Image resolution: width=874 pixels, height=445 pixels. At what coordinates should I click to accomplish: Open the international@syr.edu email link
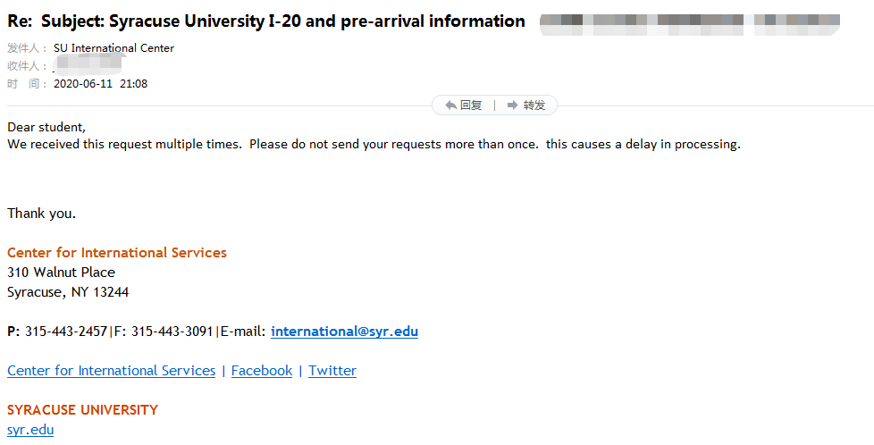tap(344, 332)
